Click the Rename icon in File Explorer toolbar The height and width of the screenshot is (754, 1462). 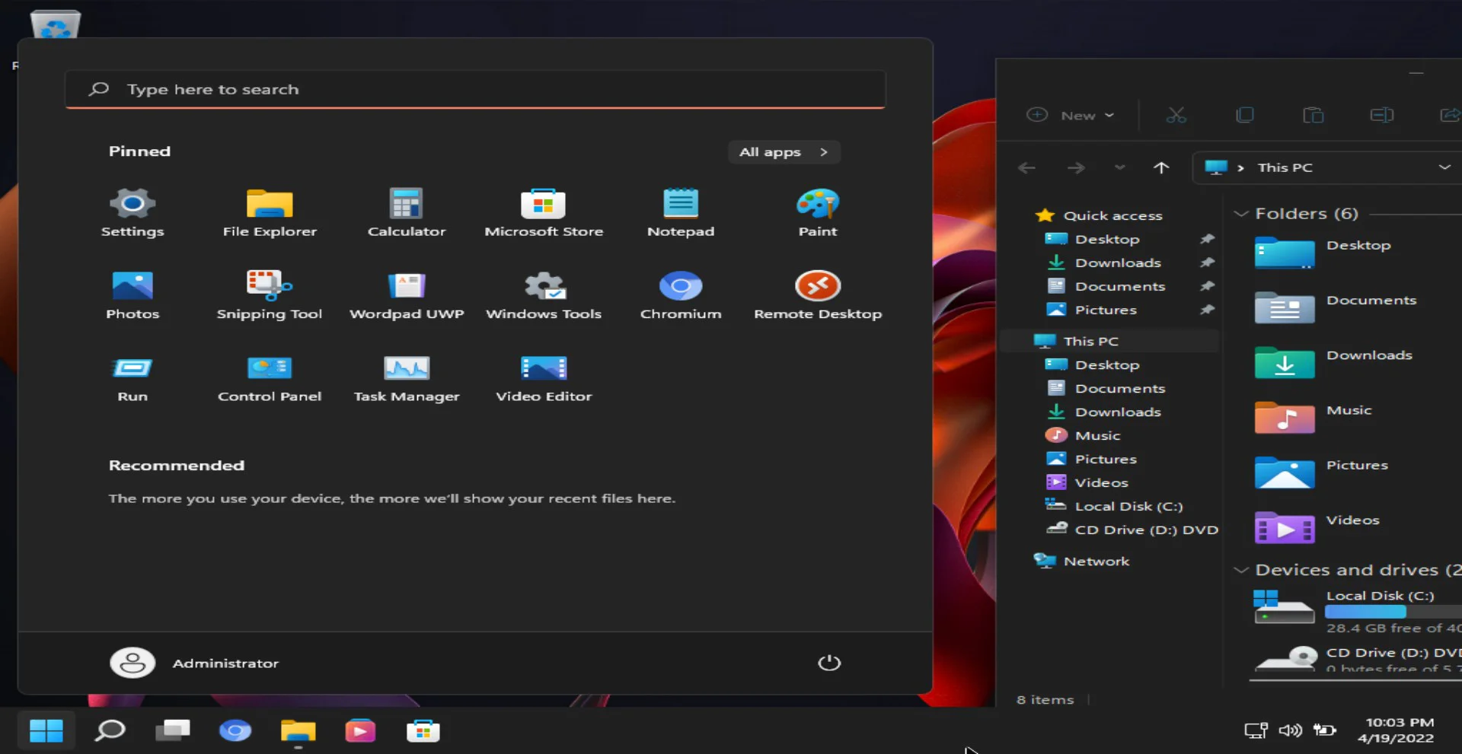tap(1382, 115)
